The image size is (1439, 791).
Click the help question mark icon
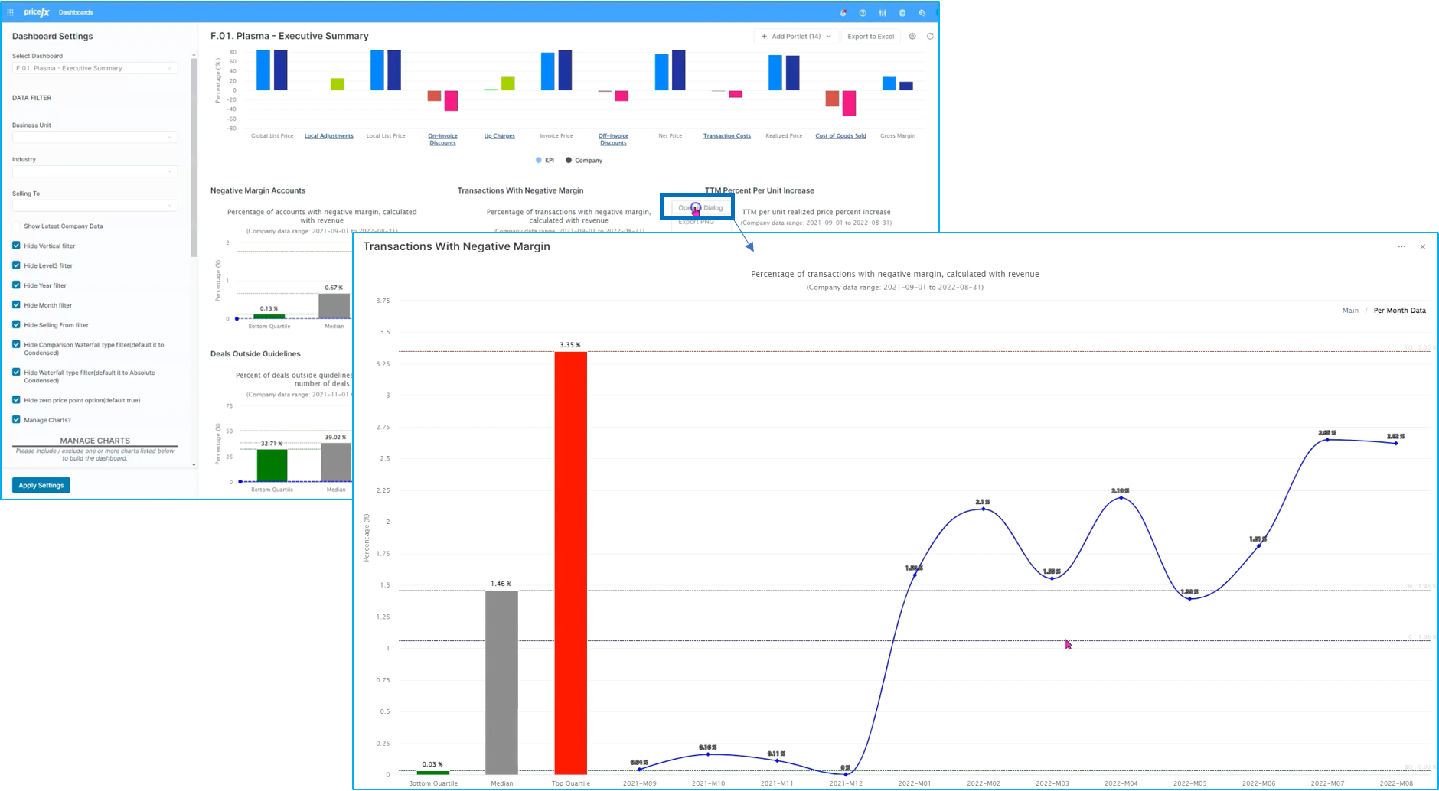click(x=863, y=13)
